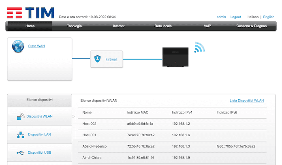Click the Air-di-Chiara device name

tap(92, 158)
